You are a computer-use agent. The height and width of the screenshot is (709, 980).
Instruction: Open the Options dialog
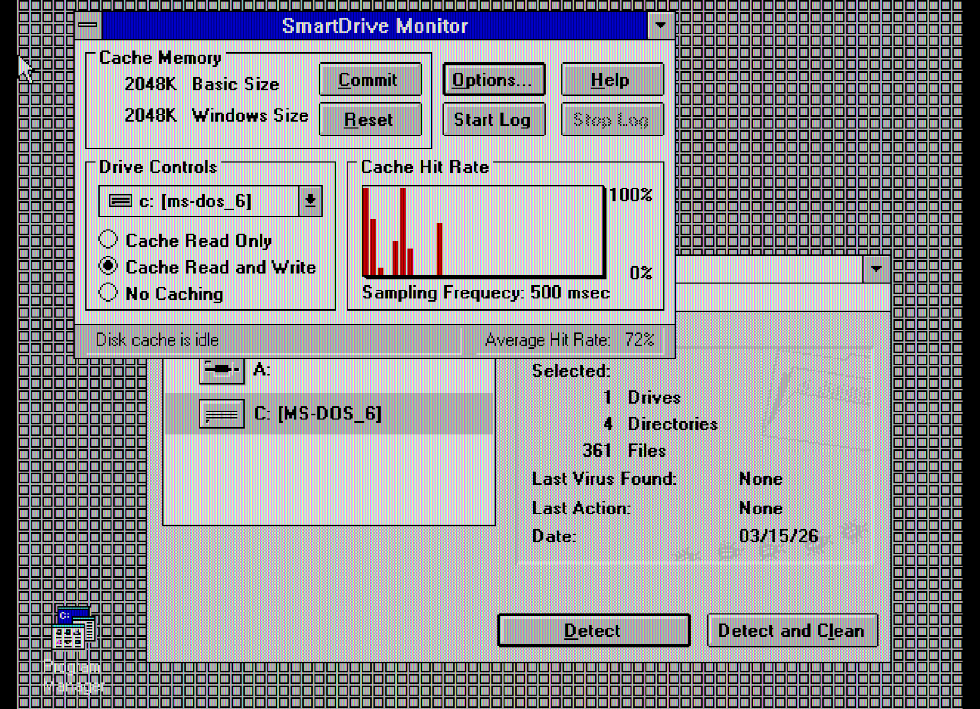pos(493,80)
